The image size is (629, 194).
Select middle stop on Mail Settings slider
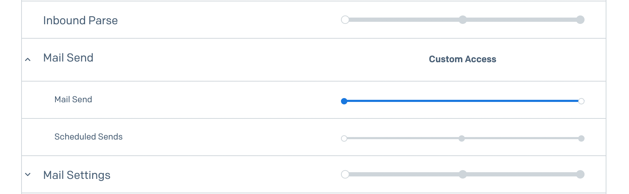point(462,174)
